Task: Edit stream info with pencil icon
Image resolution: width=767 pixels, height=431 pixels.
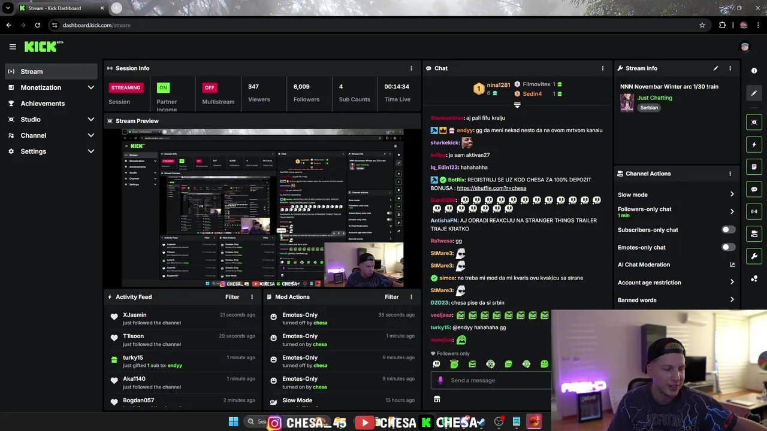Action: point(715,68)
